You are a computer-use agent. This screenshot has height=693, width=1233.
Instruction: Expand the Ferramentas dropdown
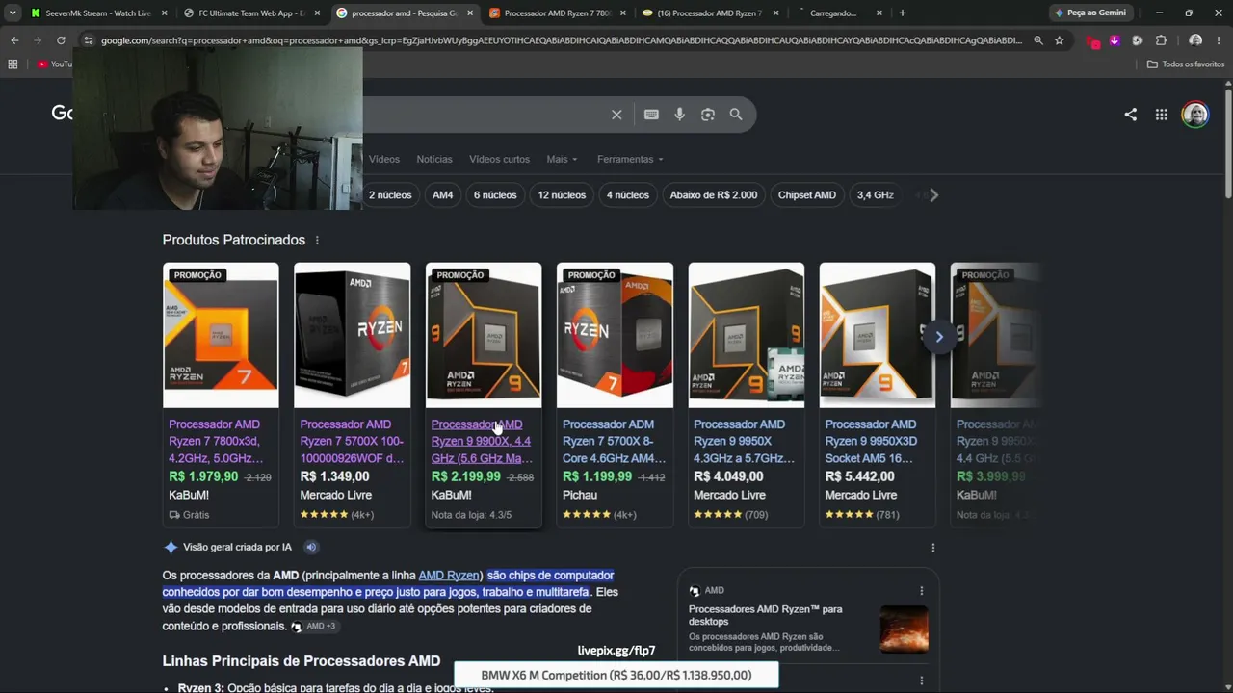[630, 159]
